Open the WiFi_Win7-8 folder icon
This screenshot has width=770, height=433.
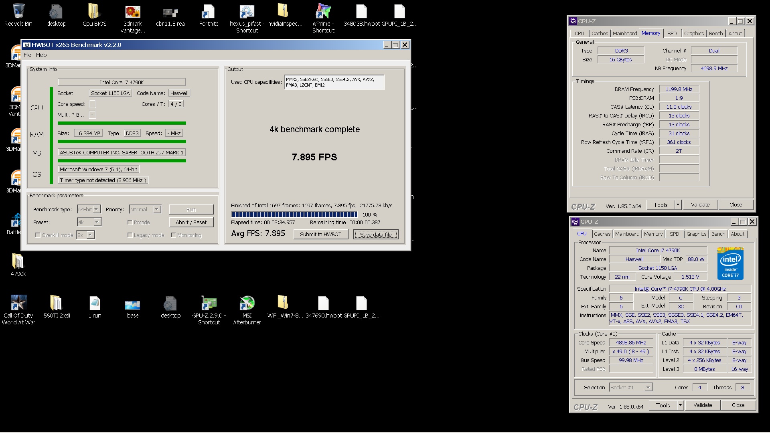[285, 307]
